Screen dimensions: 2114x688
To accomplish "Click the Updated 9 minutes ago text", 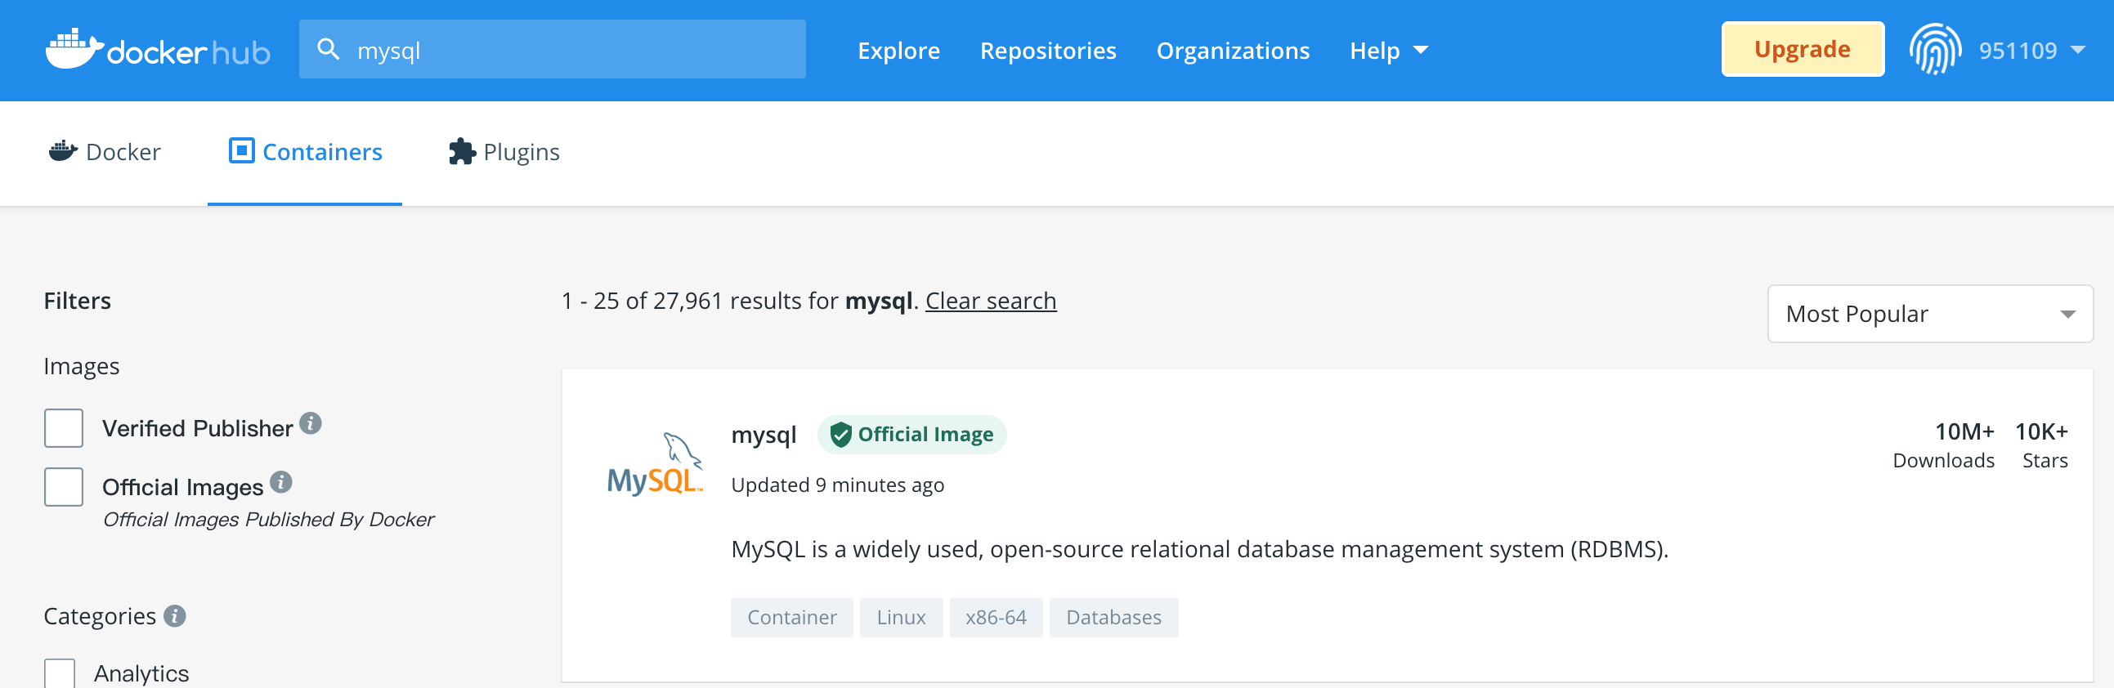I will pos(837,485).
